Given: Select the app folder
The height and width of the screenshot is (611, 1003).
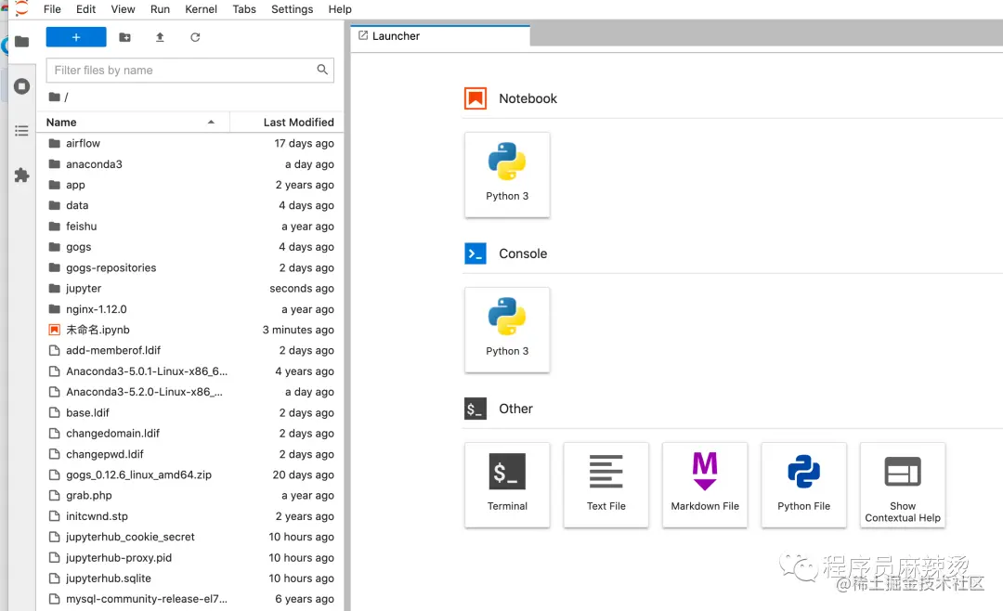Looking at the screenshot, I should [x=190, y=185].
